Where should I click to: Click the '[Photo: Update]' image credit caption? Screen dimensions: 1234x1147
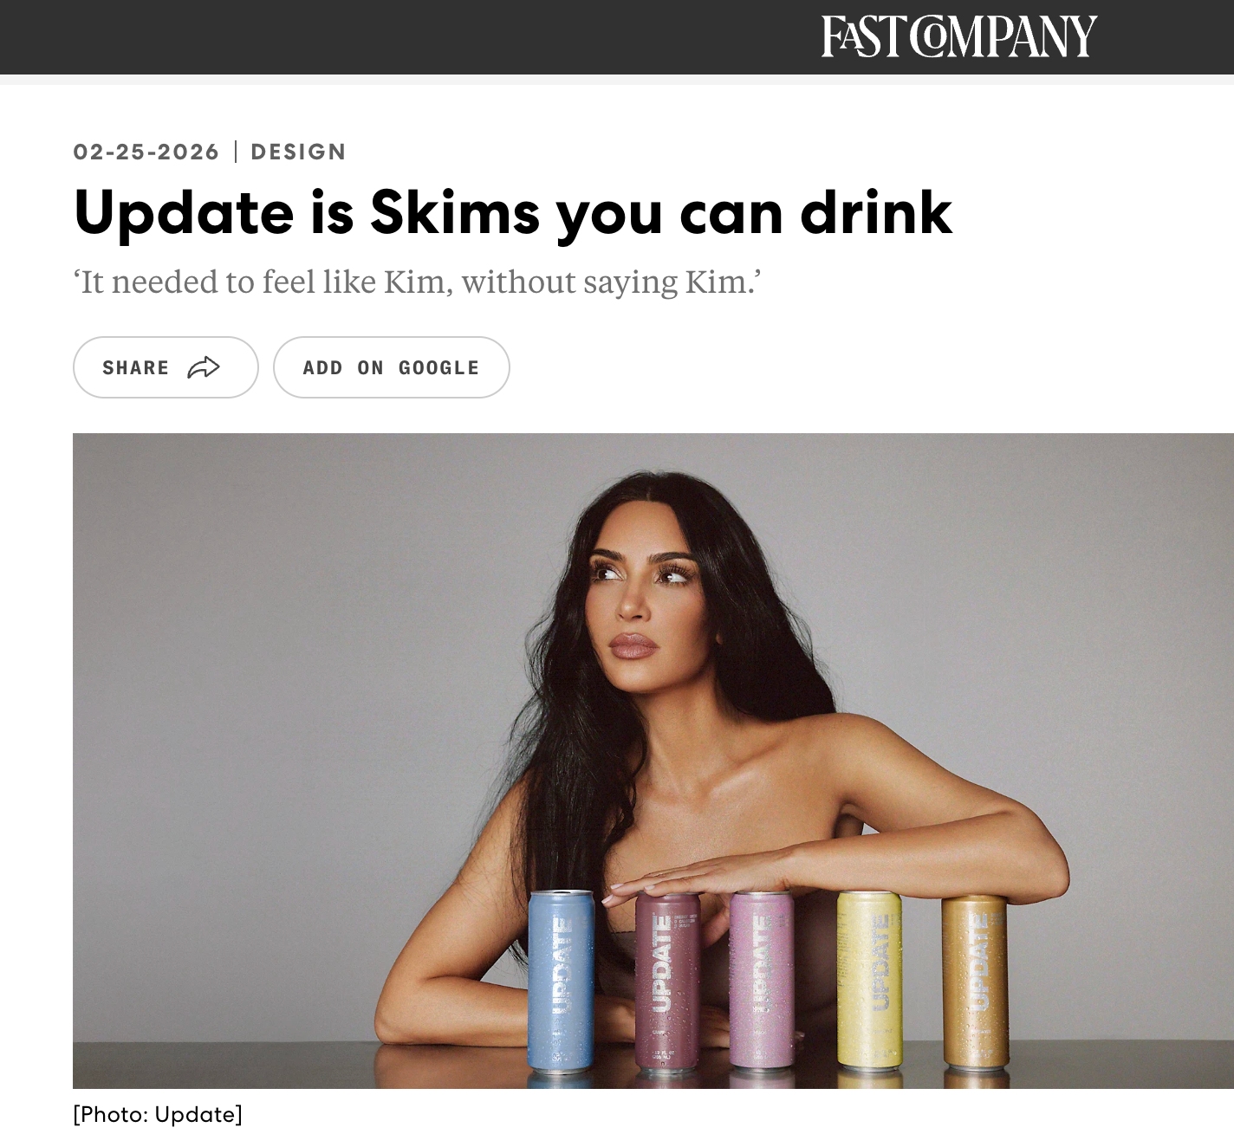coord(158,1114)
